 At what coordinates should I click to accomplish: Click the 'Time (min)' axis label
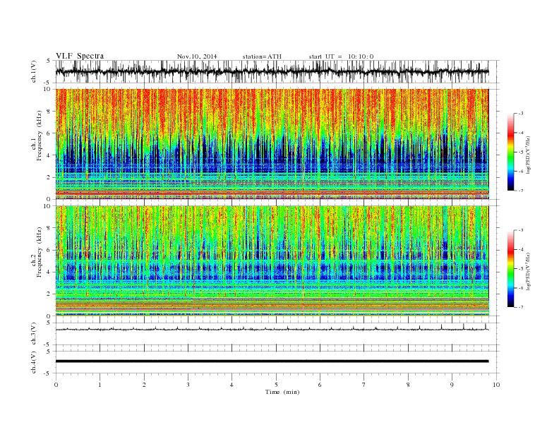(x=282, y=392)
